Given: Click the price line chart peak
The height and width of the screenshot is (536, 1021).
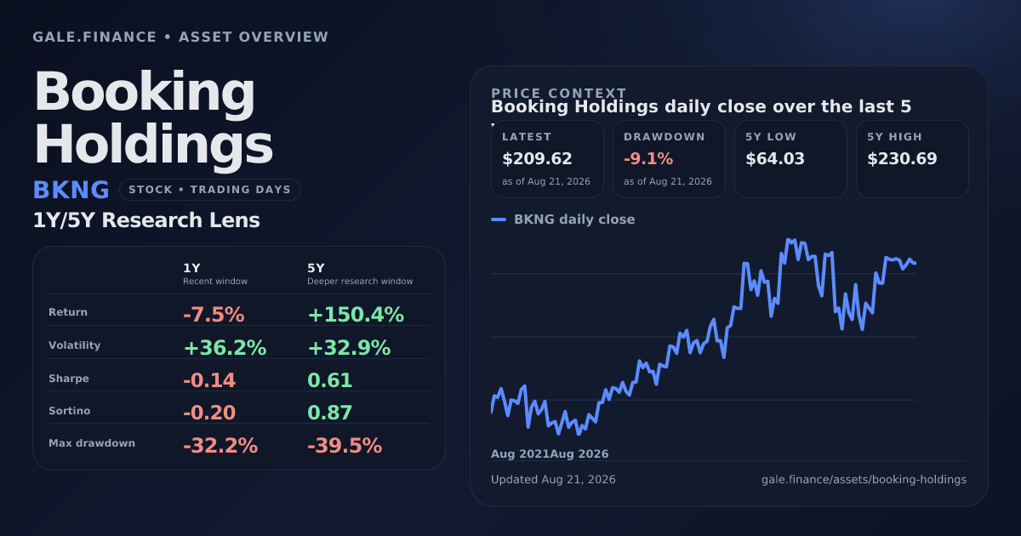Looking at the screenshot, I should (790, 241).
